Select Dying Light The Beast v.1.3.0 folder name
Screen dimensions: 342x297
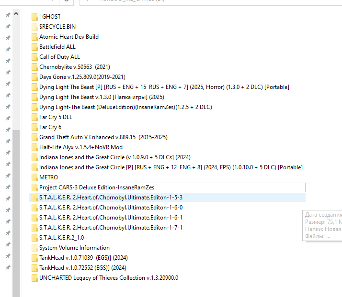[x=102, y=97]
